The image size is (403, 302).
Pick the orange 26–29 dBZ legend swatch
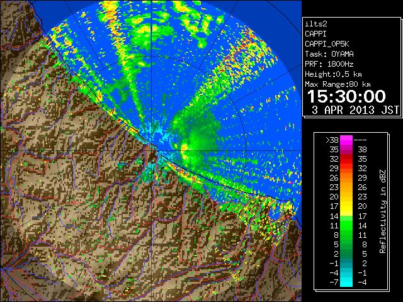[346, 178]
